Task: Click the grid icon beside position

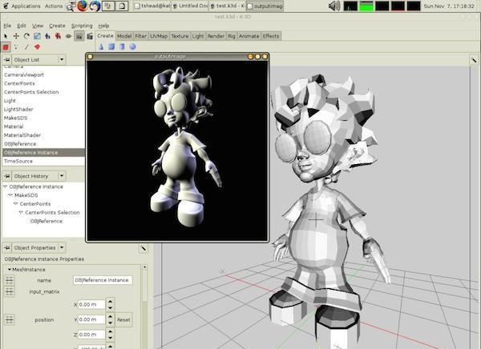Action: coord(10,319)
